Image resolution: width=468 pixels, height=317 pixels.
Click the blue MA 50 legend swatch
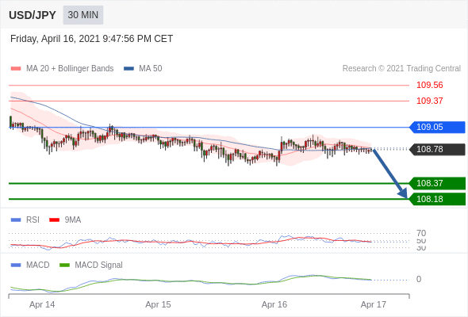[x=129, y=69]
